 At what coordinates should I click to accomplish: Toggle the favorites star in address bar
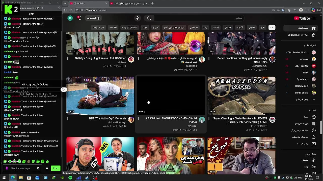tap(283, 10)
